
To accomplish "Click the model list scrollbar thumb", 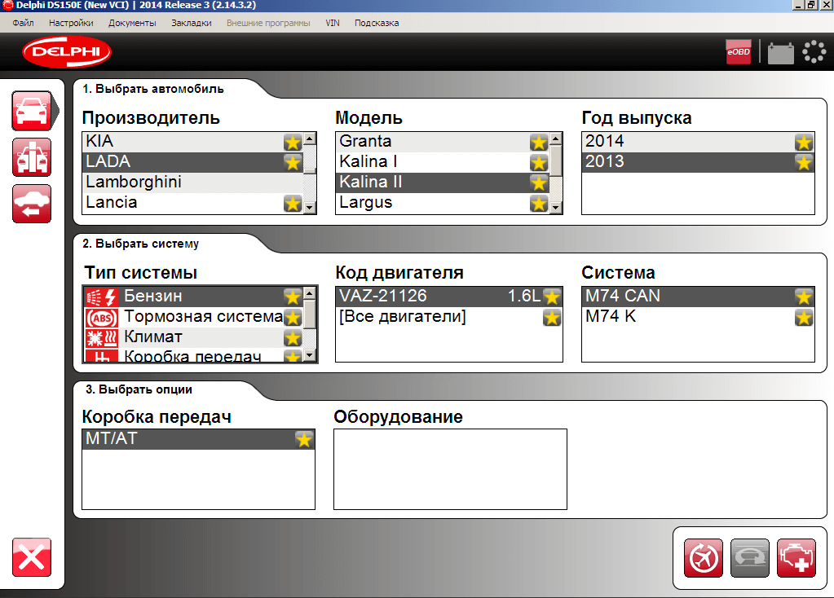I will point(556,160).
